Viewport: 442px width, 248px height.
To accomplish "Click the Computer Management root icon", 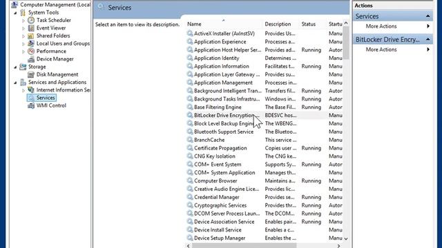I will coord(15,5).
